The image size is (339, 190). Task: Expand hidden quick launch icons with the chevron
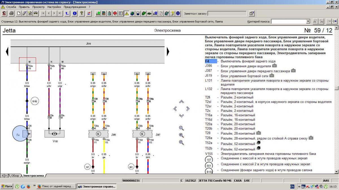(x=34, y=186)
